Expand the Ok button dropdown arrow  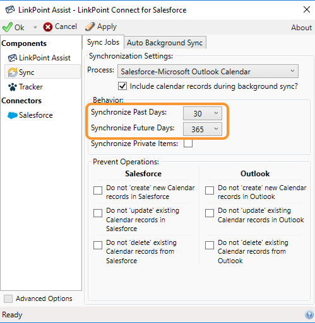coord(35,27)
